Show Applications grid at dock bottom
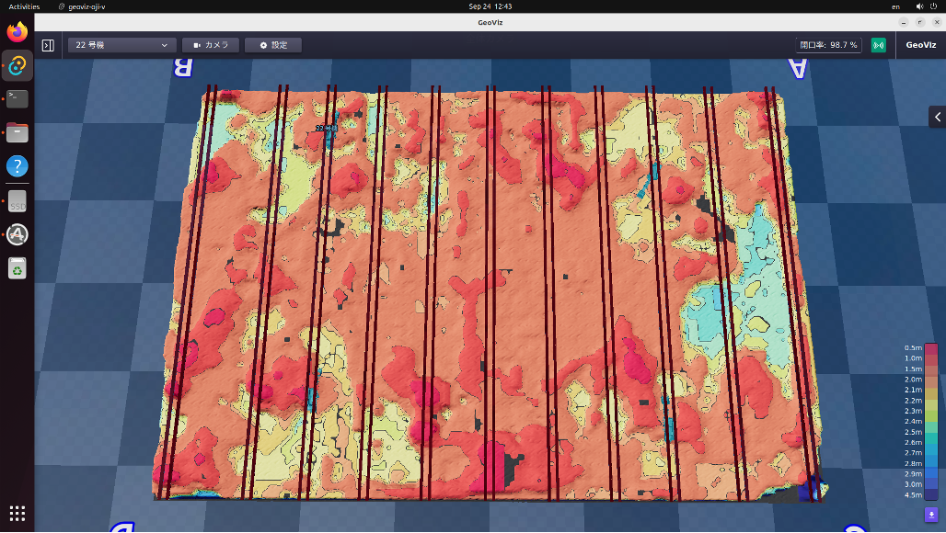Image resolution: width=946 pixels, height=533 pixels. [x=17, y=513]
